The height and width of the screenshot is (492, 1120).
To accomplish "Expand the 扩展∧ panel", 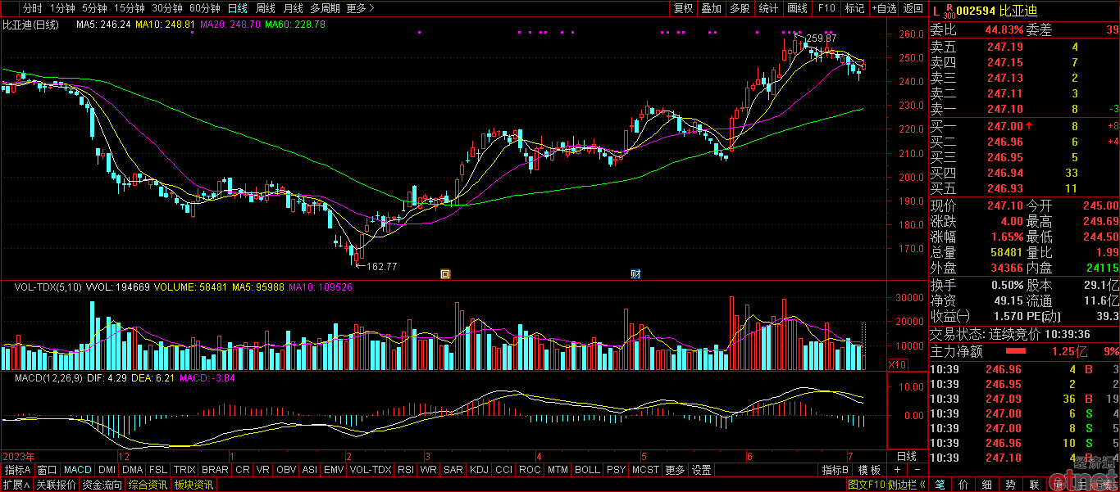I will pyautogui.click(x=16, y=485).
